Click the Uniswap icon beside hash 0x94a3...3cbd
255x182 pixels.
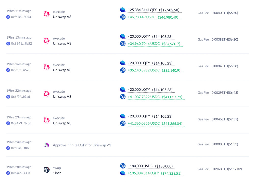tap(46, 120)
